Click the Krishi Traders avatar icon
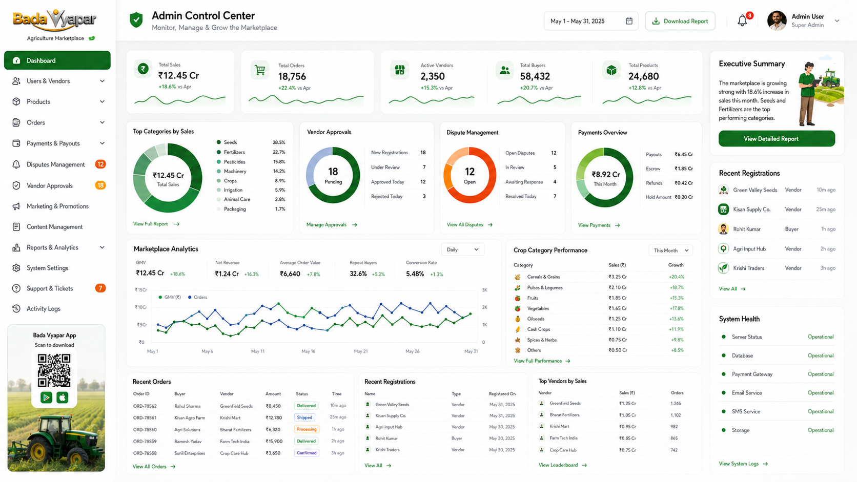The image size is (857, 482). pyautogui.click(x=723, y=268)
